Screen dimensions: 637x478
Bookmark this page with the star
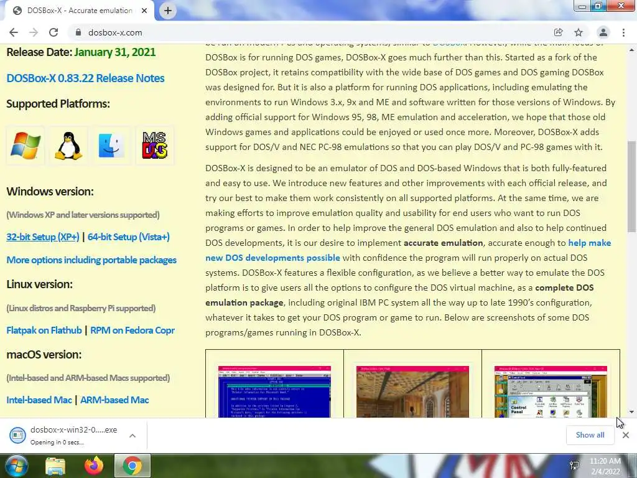pos(579,32)
